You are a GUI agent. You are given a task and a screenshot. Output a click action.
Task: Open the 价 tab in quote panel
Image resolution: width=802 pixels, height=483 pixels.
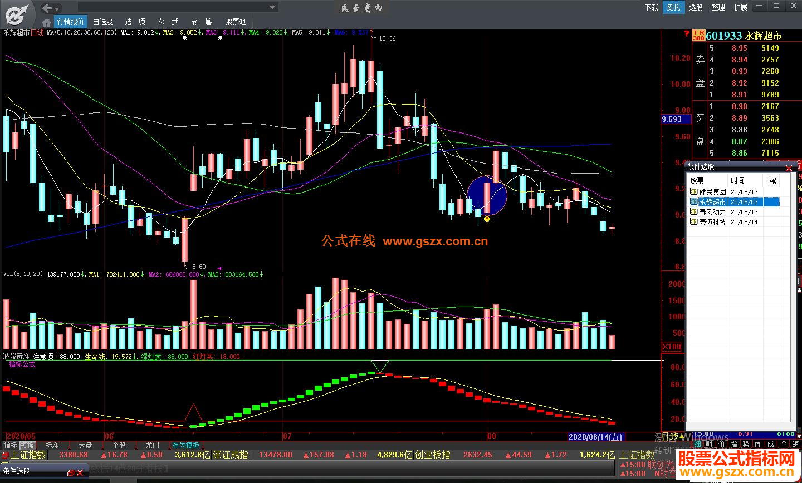coord(722,444)
